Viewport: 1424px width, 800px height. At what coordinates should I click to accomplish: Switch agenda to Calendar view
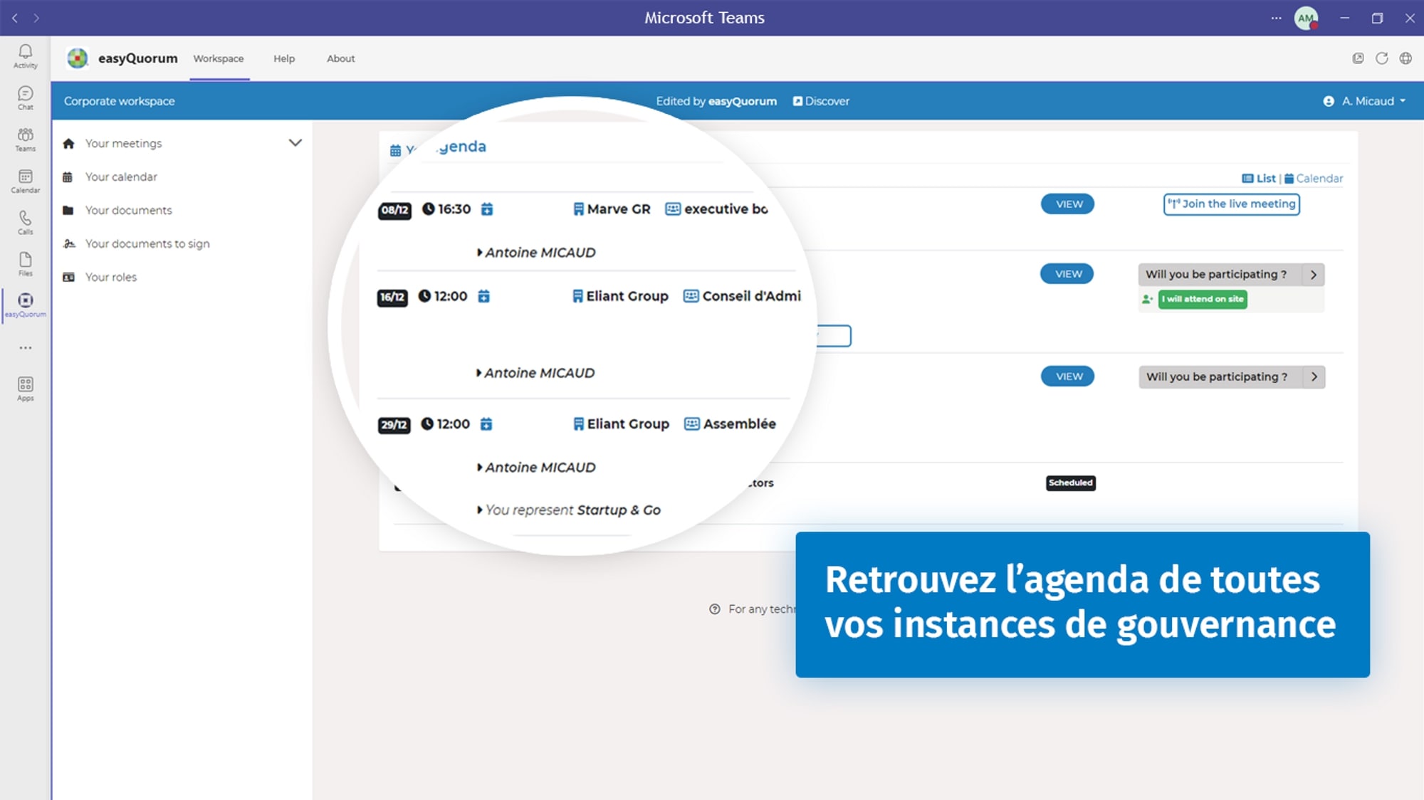(x=1314, y=179)
